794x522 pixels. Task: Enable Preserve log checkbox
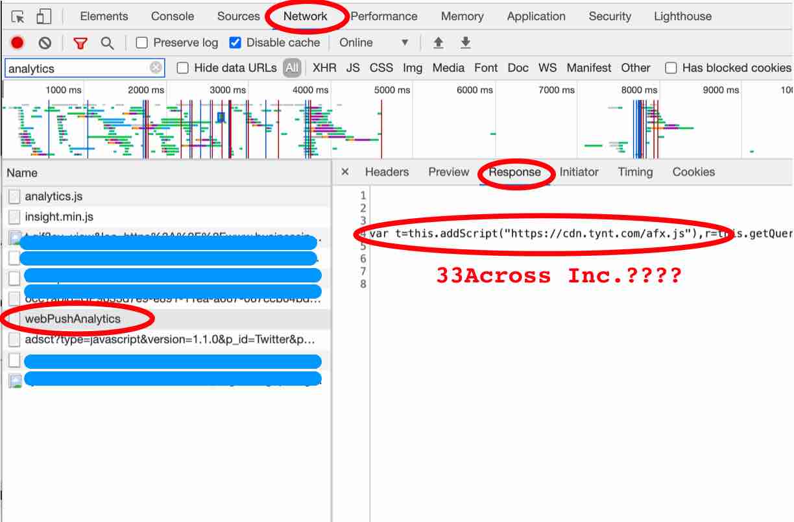click(141, 43)
